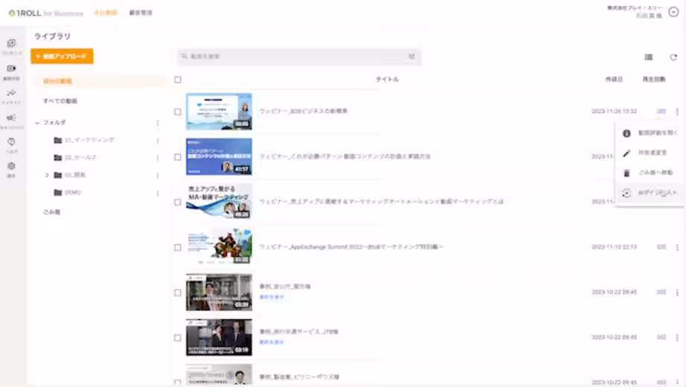Click the orange 動画アップロード button
This screenshot has height=387, width=686.
coord(62,56)
